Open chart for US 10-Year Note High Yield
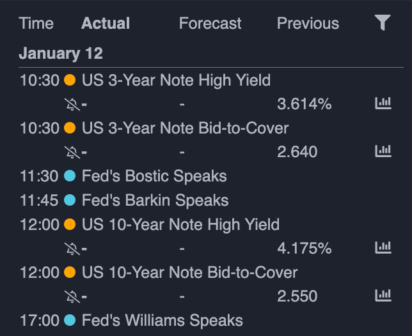Screen dimensions: 412x336 point(383,248)
